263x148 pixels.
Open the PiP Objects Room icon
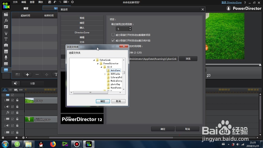pyautogui.click(x=6, y=27)
